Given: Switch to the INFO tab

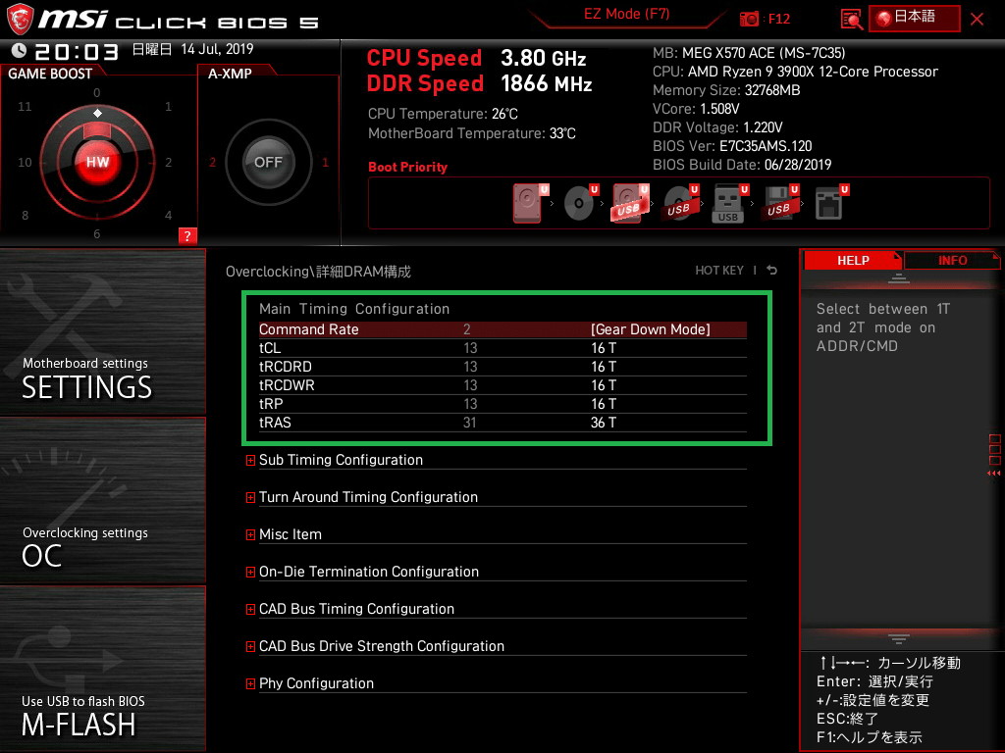Looking at the screenshot, I should (952, 260).
